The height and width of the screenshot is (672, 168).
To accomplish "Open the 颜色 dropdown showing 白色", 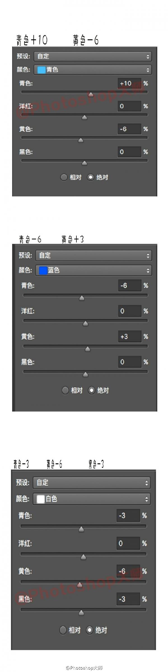I will pos(92,499).
